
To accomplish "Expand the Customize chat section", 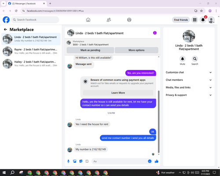I will pyautogui.click(x=189, y=72).
